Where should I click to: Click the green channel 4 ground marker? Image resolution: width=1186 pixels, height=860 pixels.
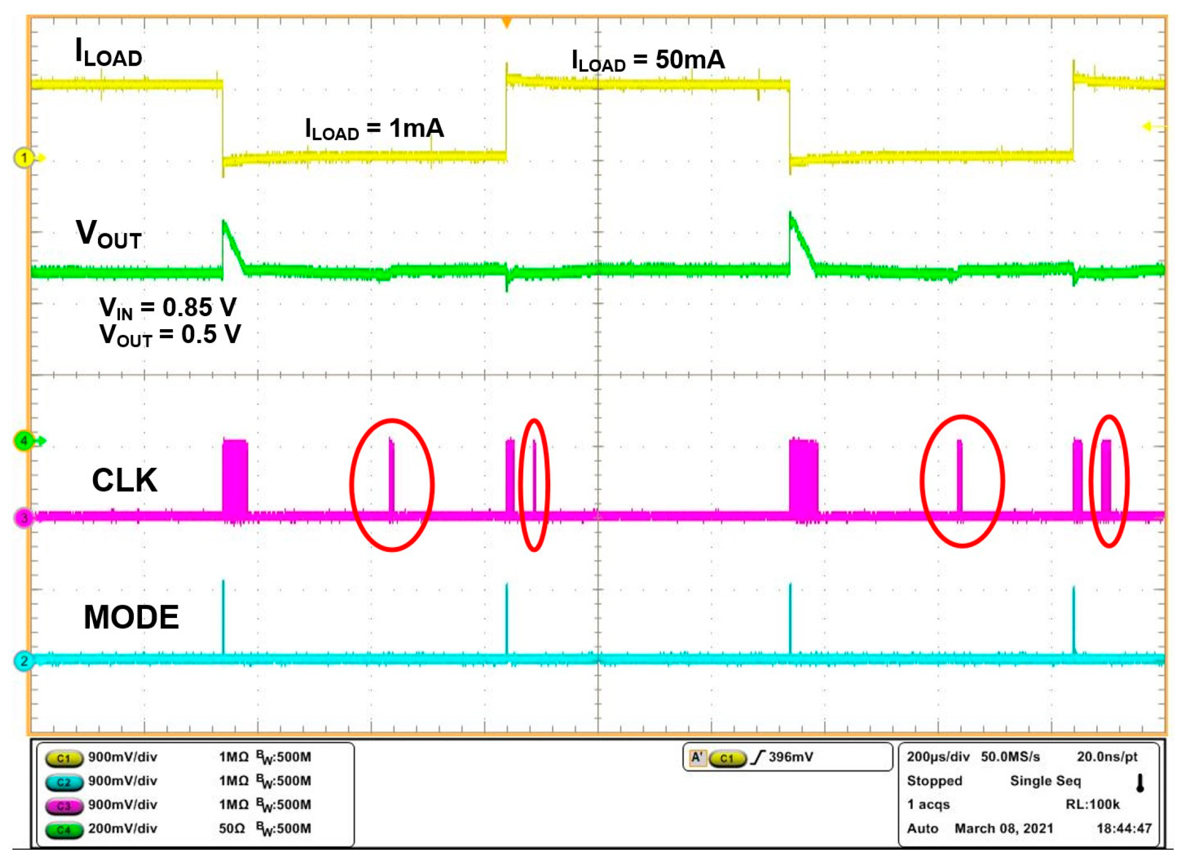click(24, 441)
